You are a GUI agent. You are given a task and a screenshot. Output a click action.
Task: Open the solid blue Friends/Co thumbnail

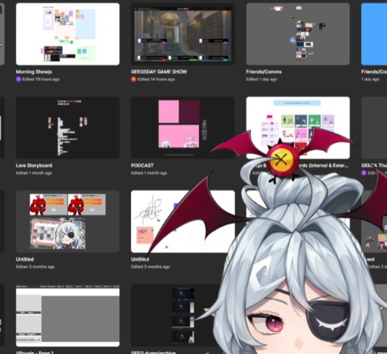pyautogui.click(x=374, y=34)
